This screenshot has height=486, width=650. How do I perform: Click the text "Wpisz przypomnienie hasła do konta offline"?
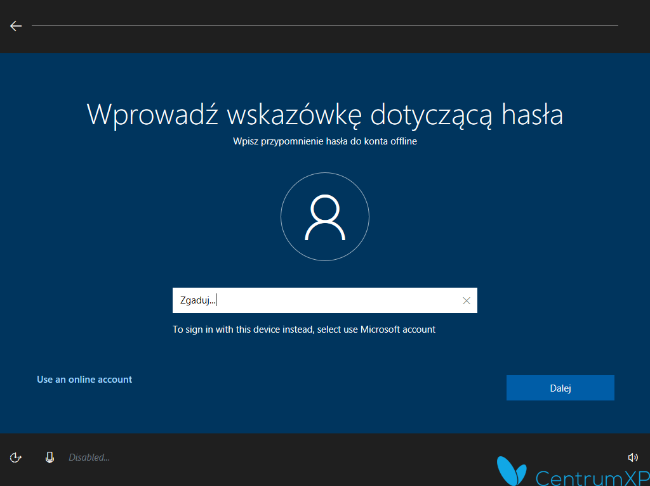[325, 141]
